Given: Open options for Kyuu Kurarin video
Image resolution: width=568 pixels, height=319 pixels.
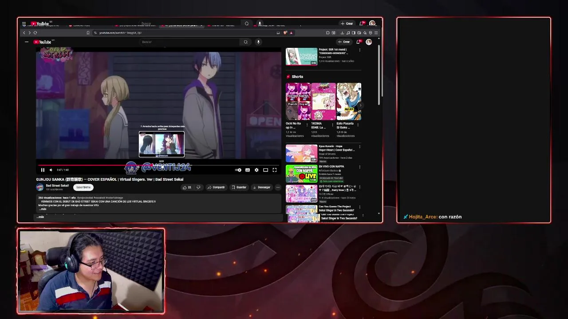Looking at the screenshot, I should [359, 147].
